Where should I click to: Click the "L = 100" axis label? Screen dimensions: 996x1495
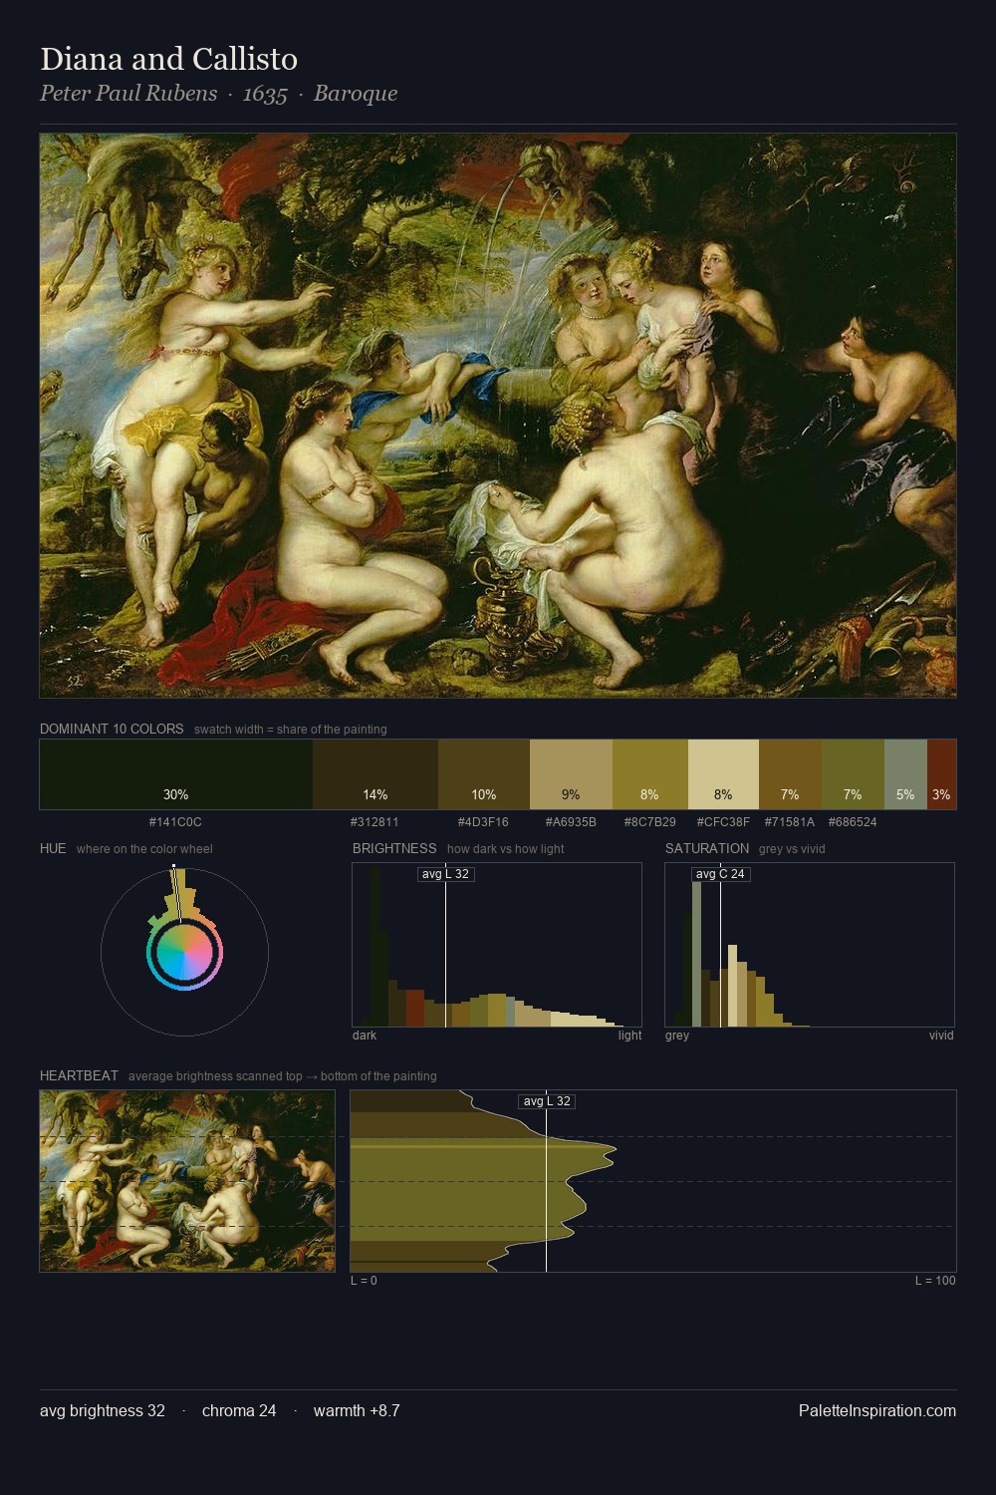click(935, 1281)
